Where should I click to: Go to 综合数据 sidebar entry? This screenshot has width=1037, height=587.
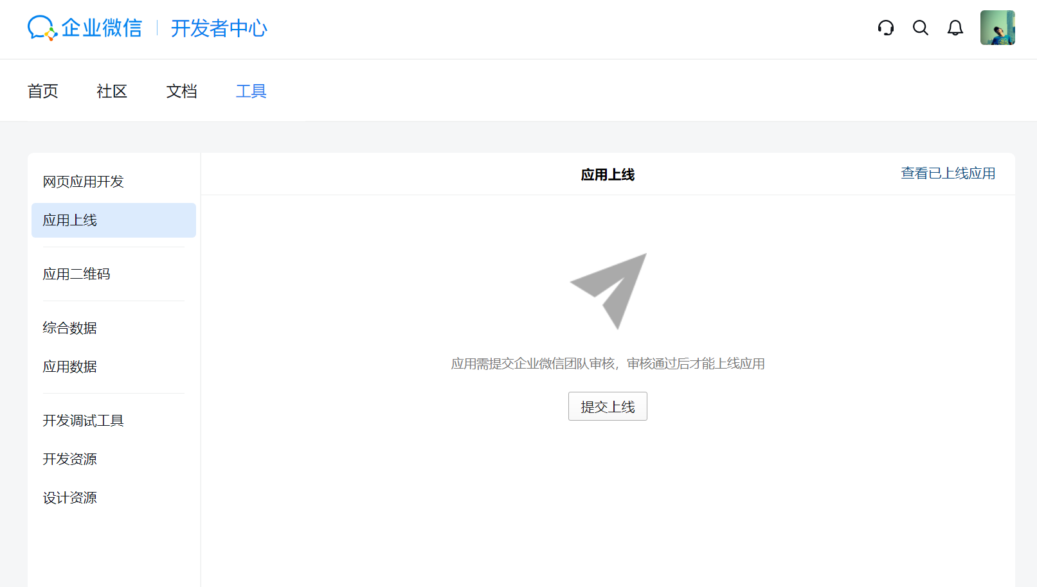pyautogui.click(x=69, y=328)
